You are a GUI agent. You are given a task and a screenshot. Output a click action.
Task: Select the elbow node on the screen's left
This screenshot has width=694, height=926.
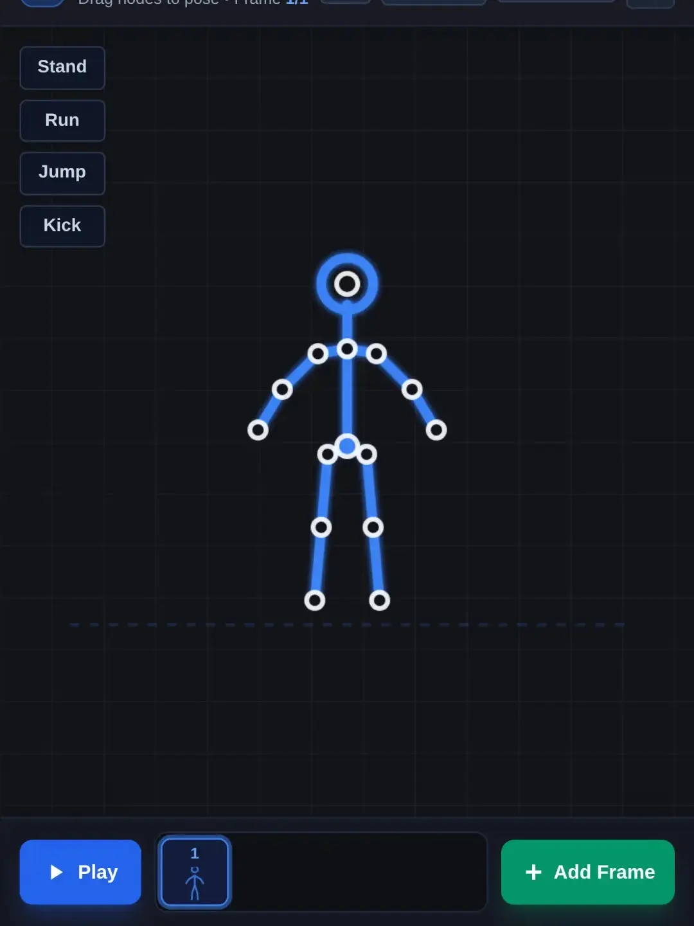point(282,389)
